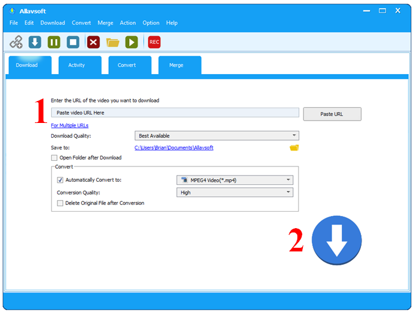The image size is (413, 312).
Task: Expand the Download Quality dropdown
Action: (217, 136)
